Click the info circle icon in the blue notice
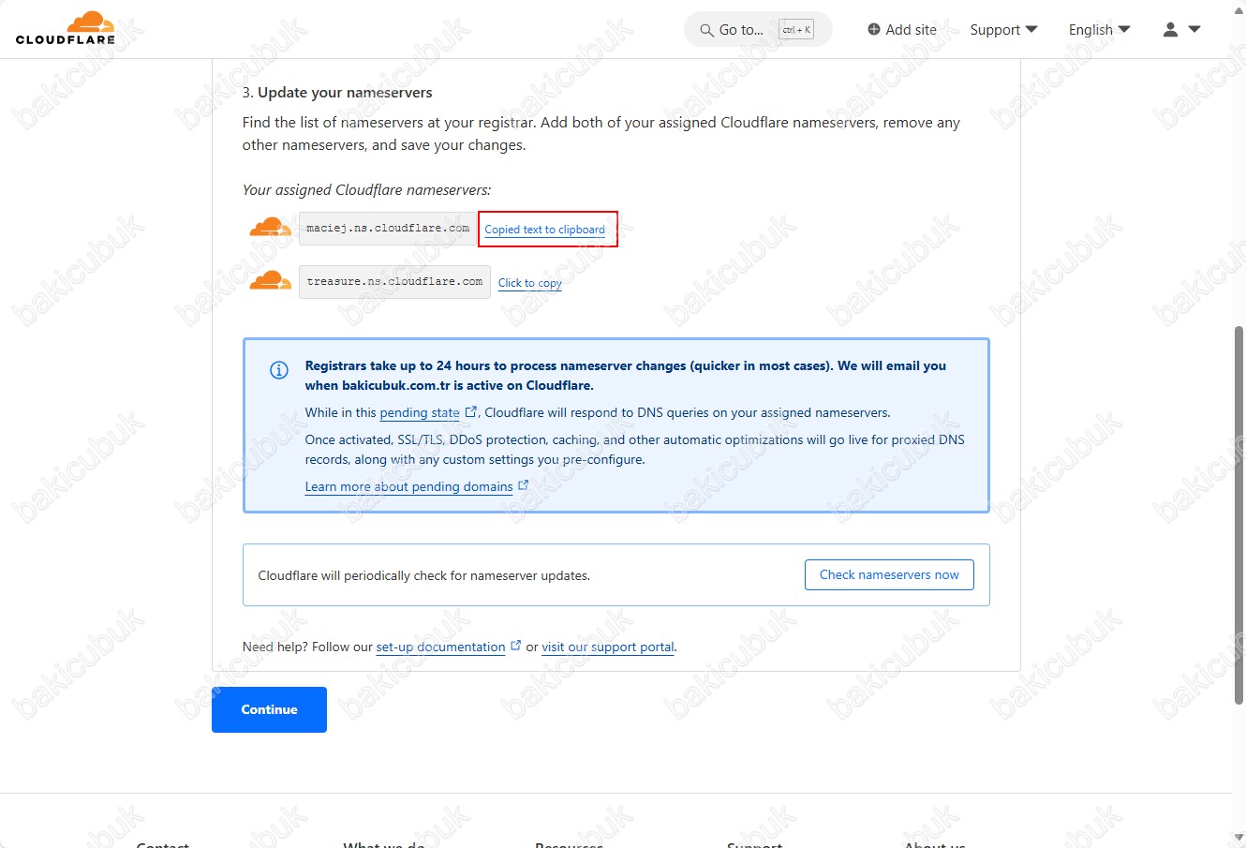The width and height of the screenshot is (1246, 848). click(x=279, y=370)
